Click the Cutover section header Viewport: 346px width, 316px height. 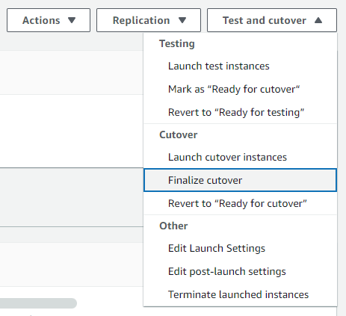pyautogui.click(x=178, y=134)
